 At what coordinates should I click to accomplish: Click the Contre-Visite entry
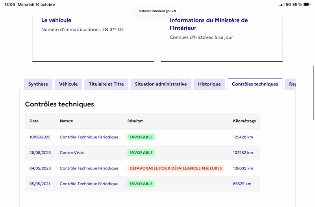(x=72, y=153)
